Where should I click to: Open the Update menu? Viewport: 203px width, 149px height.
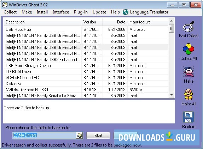pyautogui.click(x=99, y=12)
